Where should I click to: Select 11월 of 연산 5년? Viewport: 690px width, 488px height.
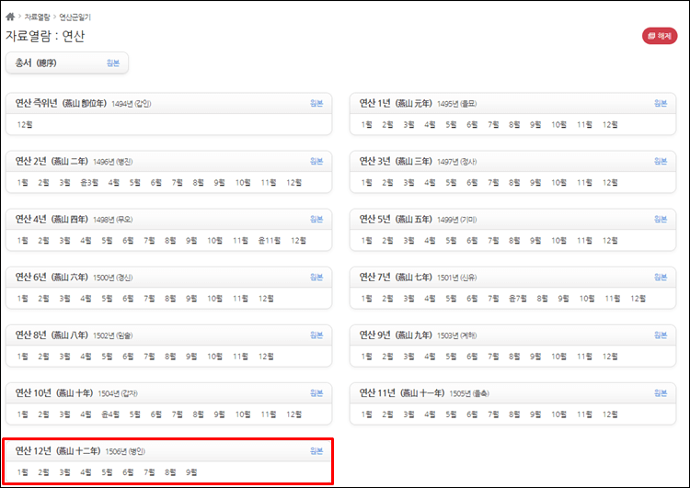[584, 241]
